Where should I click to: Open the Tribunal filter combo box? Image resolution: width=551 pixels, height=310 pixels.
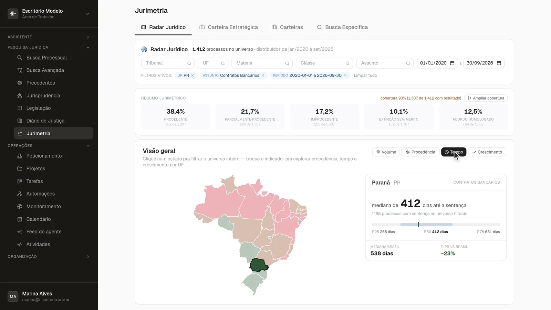click(x=168, y=63)
